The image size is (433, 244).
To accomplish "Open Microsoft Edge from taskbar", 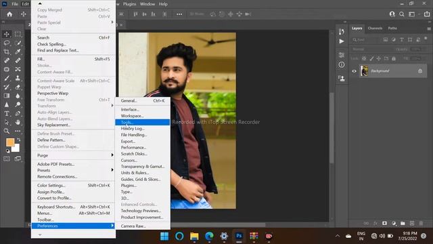I will (x=209, y=236).
